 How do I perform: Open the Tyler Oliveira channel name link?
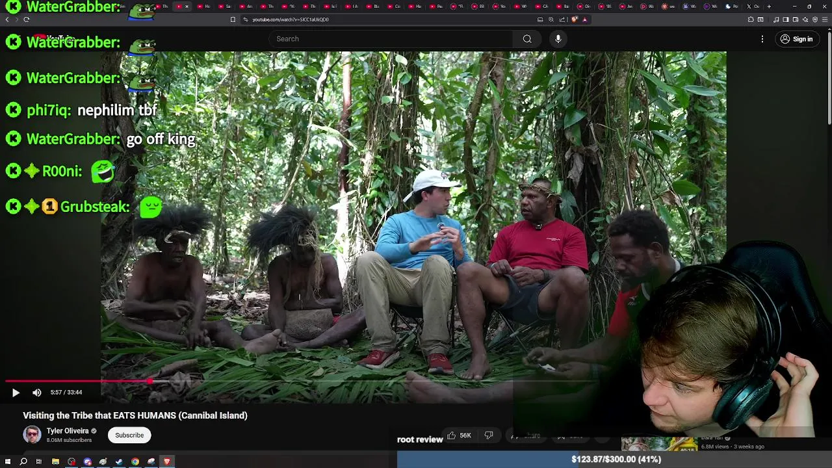click(68, 431)
